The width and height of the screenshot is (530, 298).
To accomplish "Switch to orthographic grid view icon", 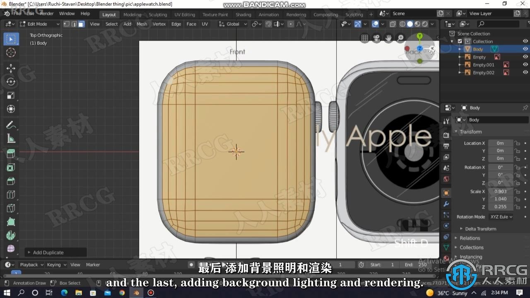I will point(364,38).
